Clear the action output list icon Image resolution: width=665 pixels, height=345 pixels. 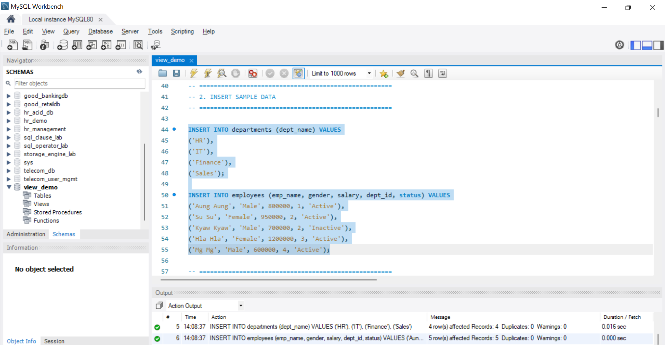[x=159, y=306]
